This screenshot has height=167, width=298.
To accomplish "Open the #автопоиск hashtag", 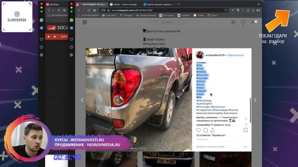I will (230, 113).
